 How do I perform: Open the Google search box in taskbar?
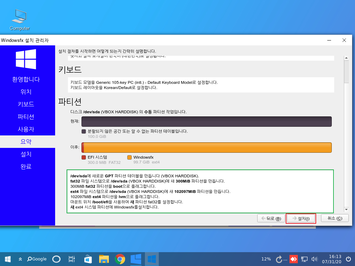(x=37, y=259)
